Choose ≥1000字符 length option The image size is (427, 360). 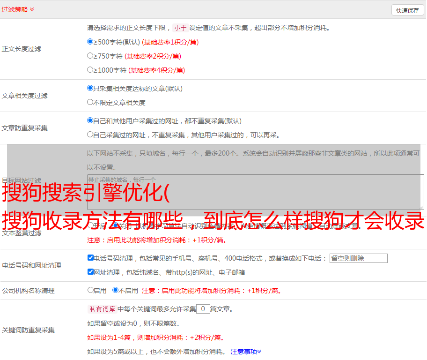[90, 70]
